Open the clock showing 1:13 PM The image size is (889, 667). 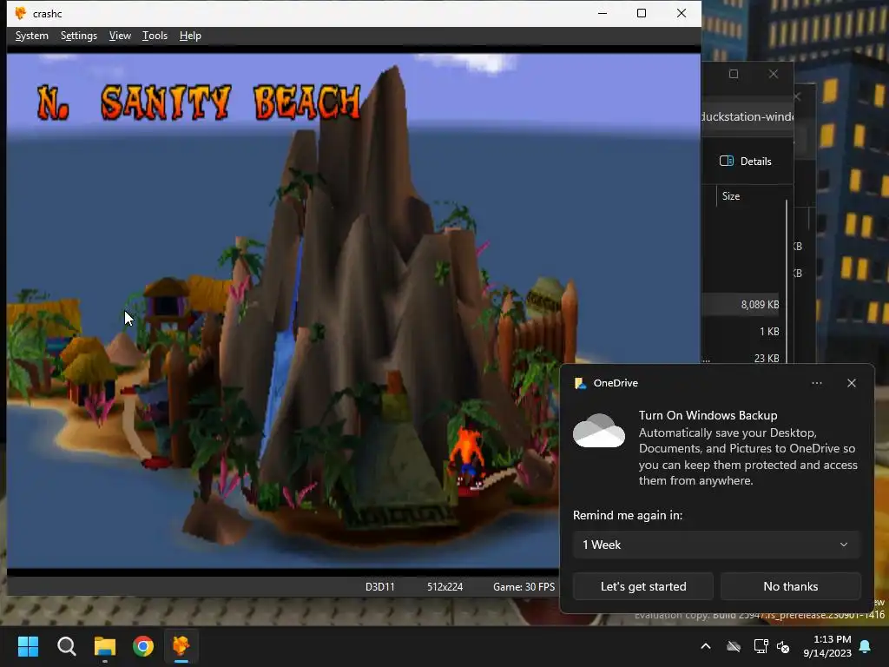tap(827, 646)
